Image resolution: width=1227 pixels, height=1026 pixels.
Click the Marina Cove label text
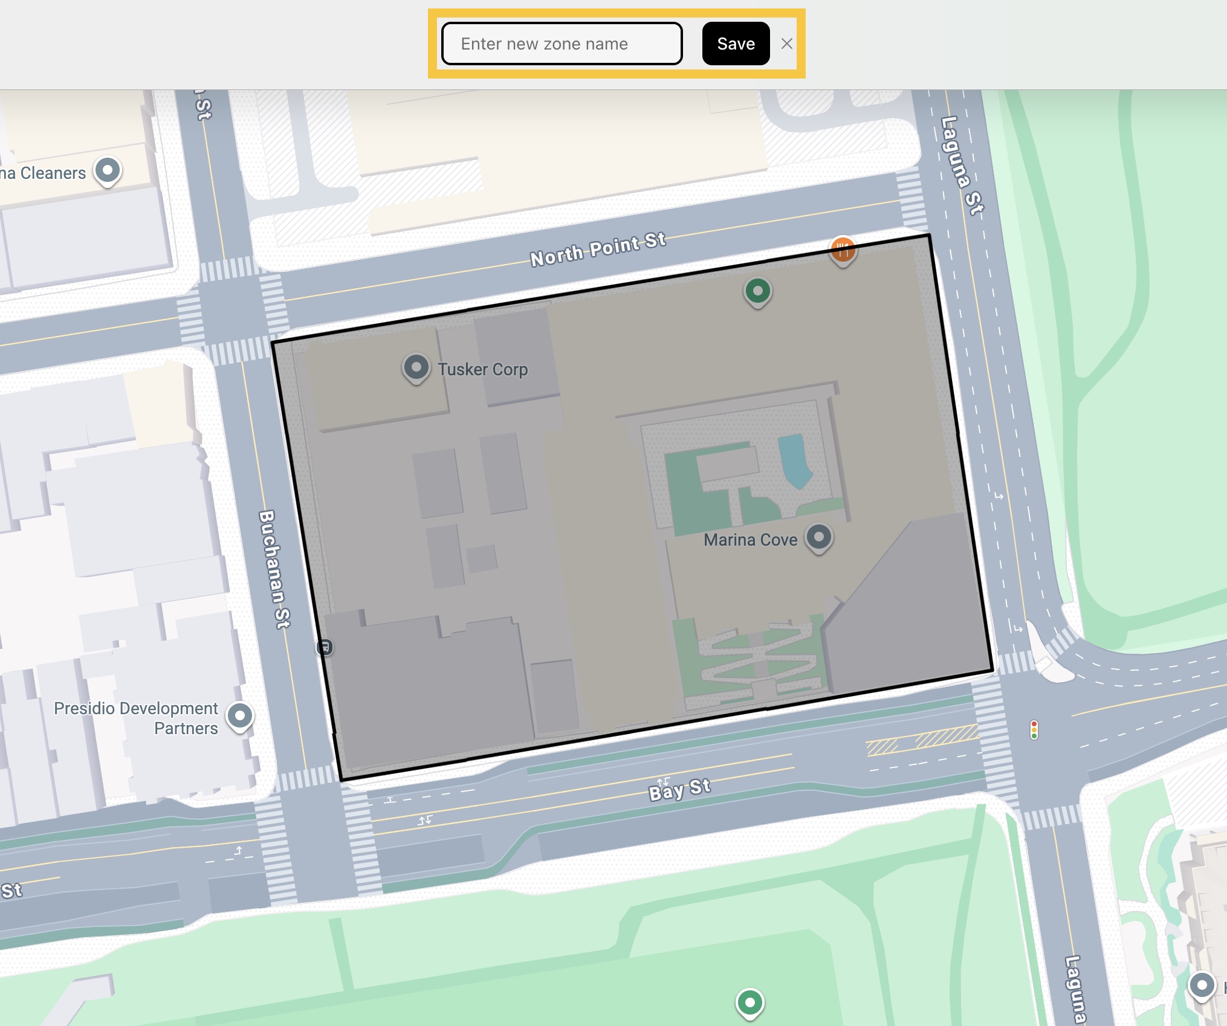click(x=750, y=540)
